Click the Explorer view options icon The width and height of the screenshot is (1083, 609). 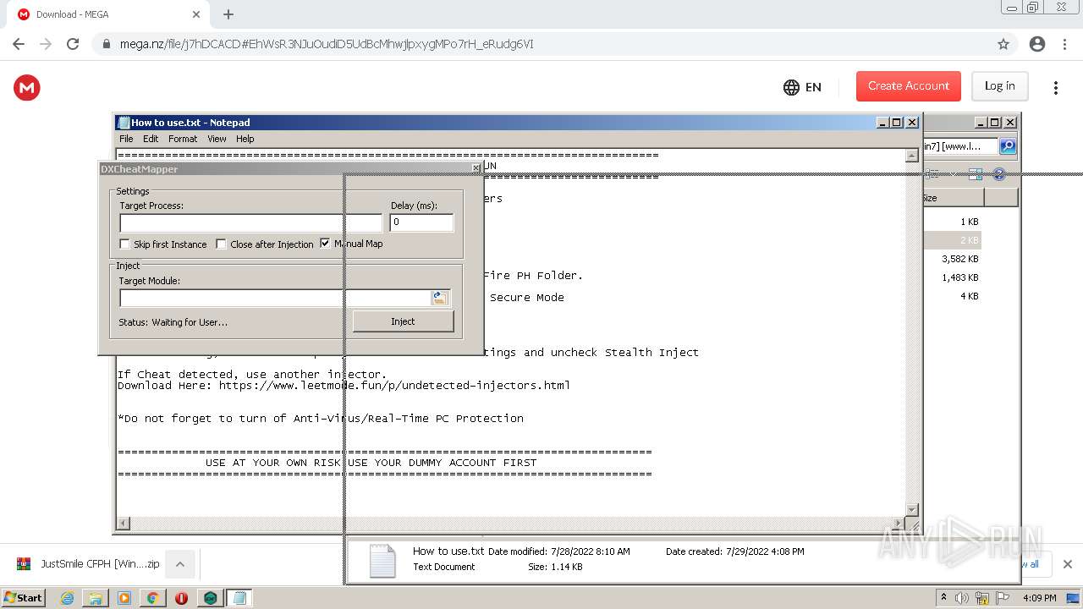(934, 174)
